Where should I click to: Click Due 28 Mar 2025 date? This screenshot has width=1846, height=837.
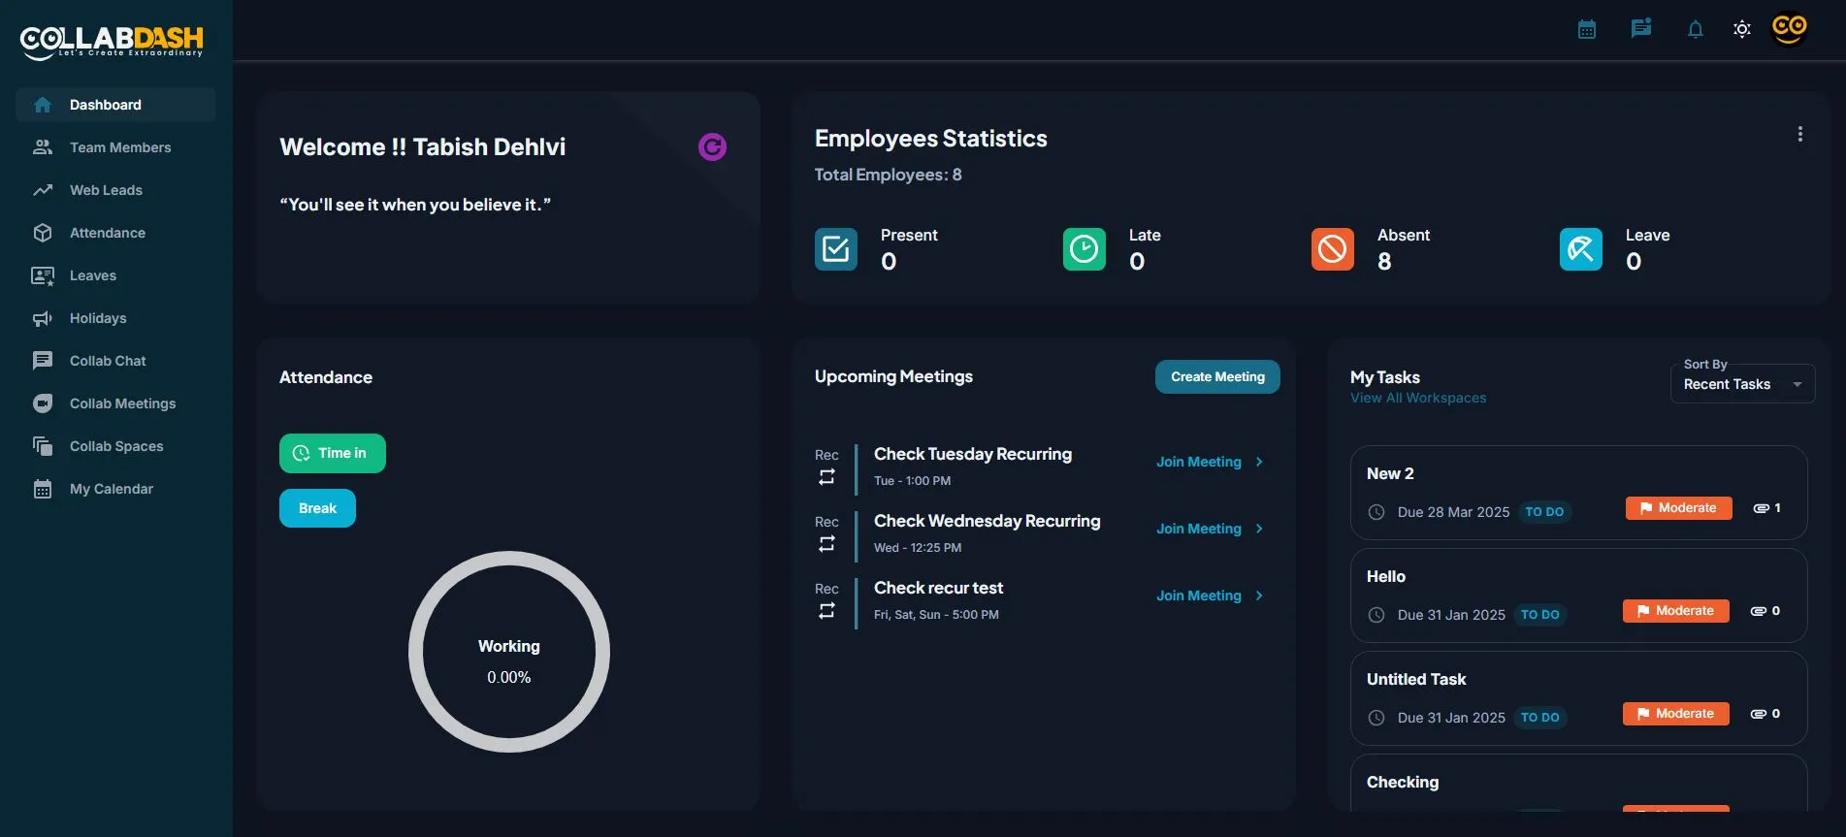coord(1453,512)
